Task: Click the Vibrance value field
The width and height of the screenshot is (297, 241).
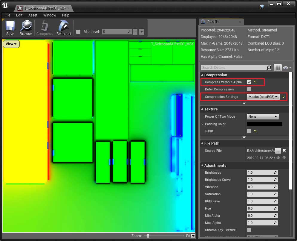Action: pos(262,187)
